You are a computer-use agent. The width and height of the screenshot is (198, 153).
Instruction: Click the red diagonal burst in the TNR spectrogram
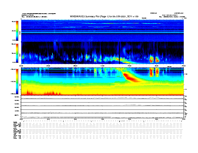132,77
